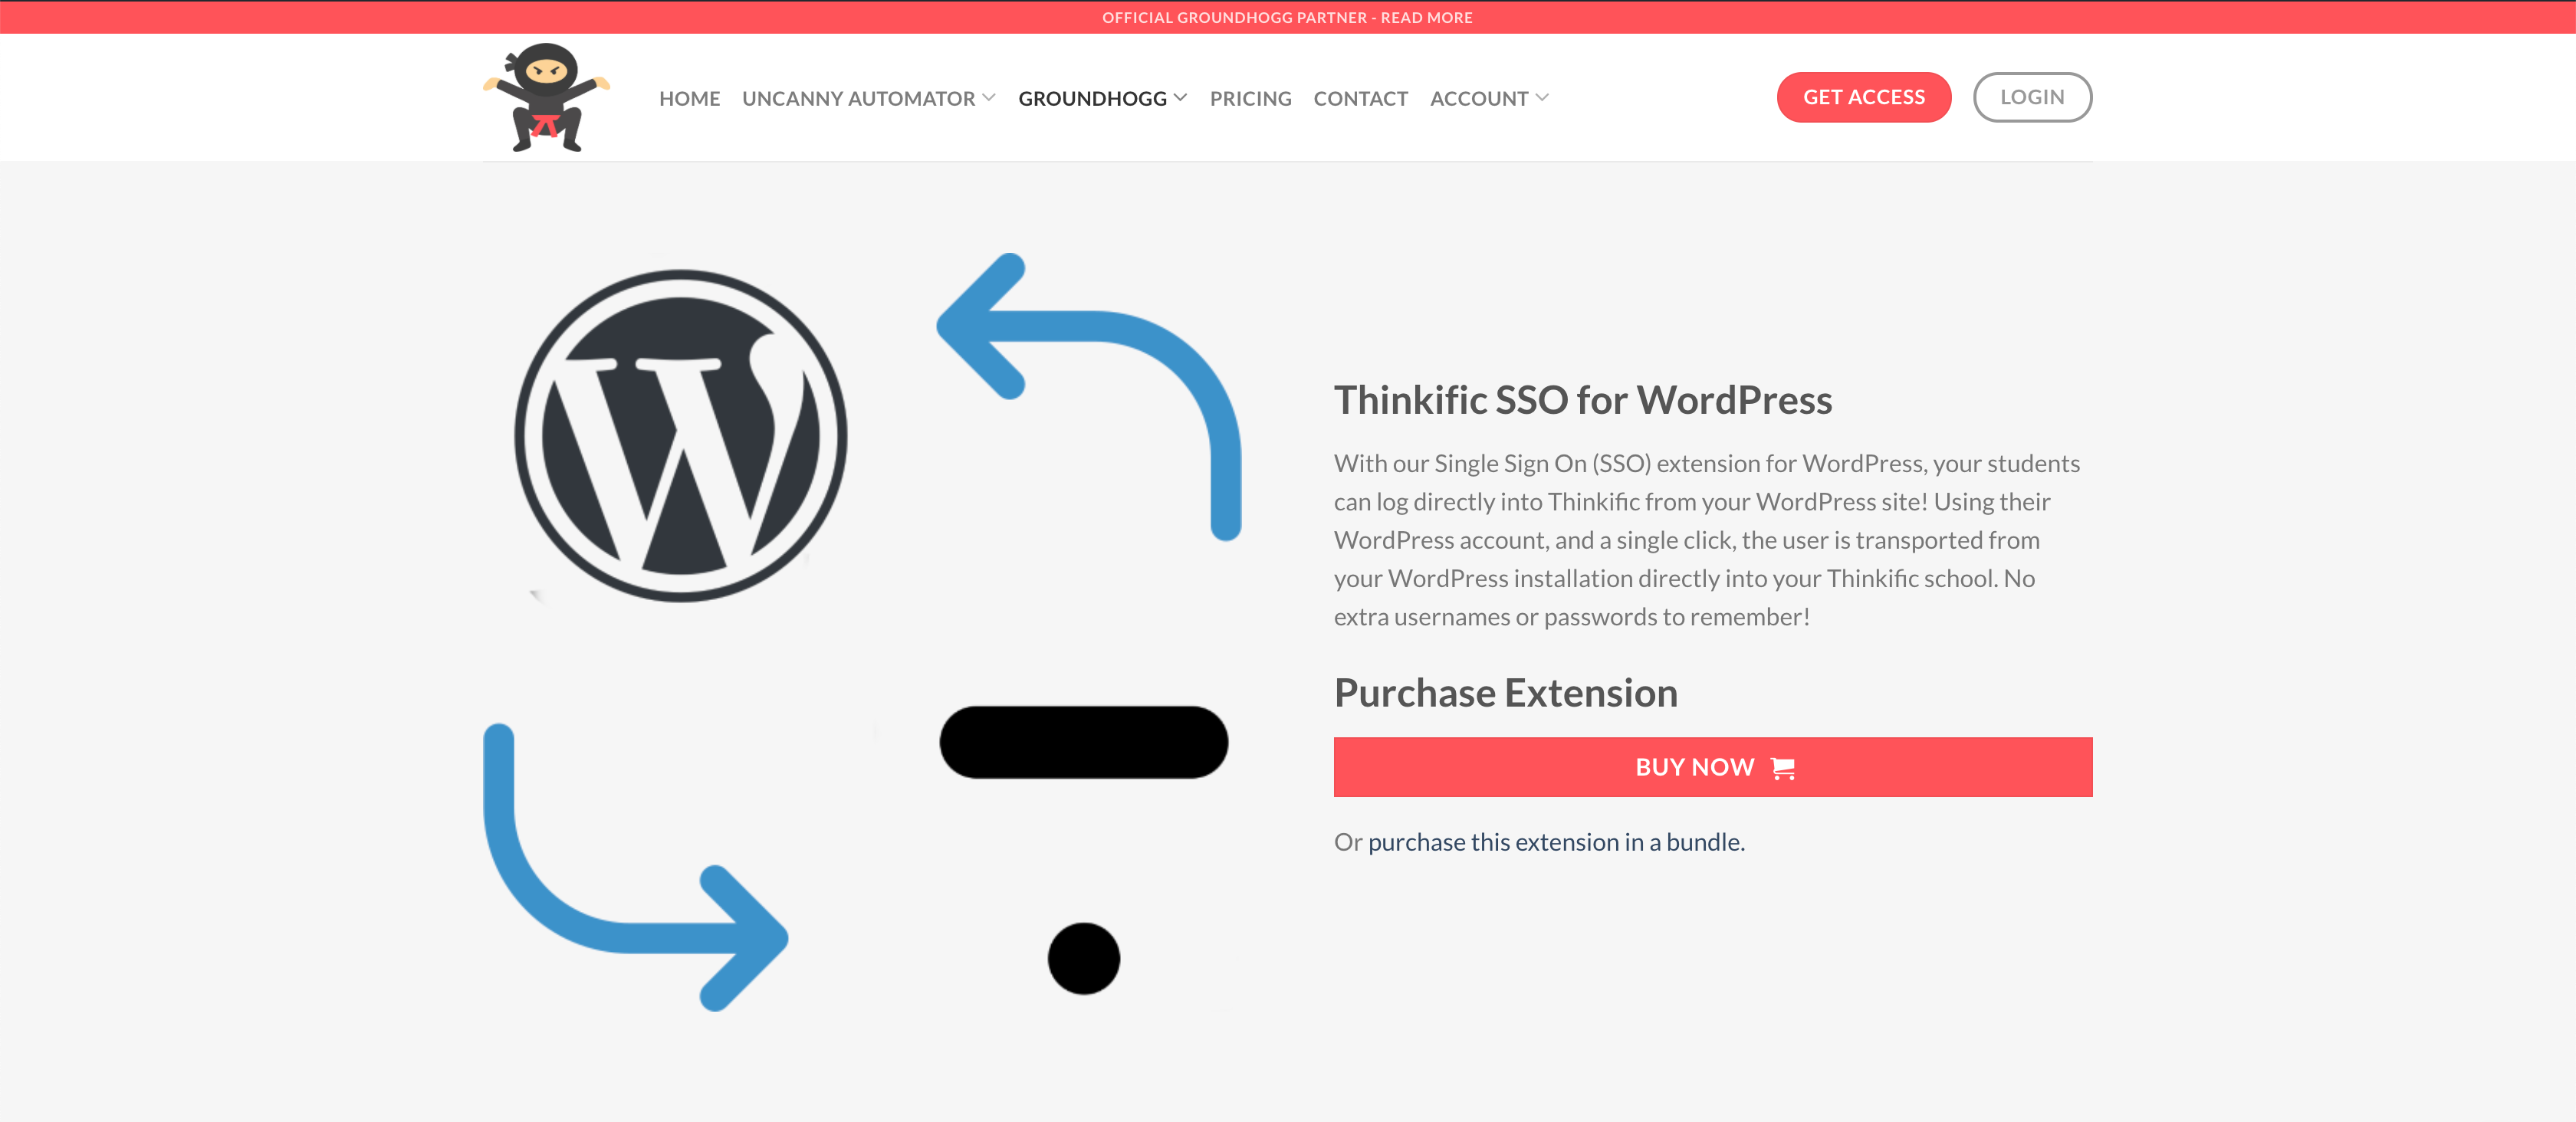Click the blue arrow pointing right
Screen dimensions: 2576x1122
[636, 867]
